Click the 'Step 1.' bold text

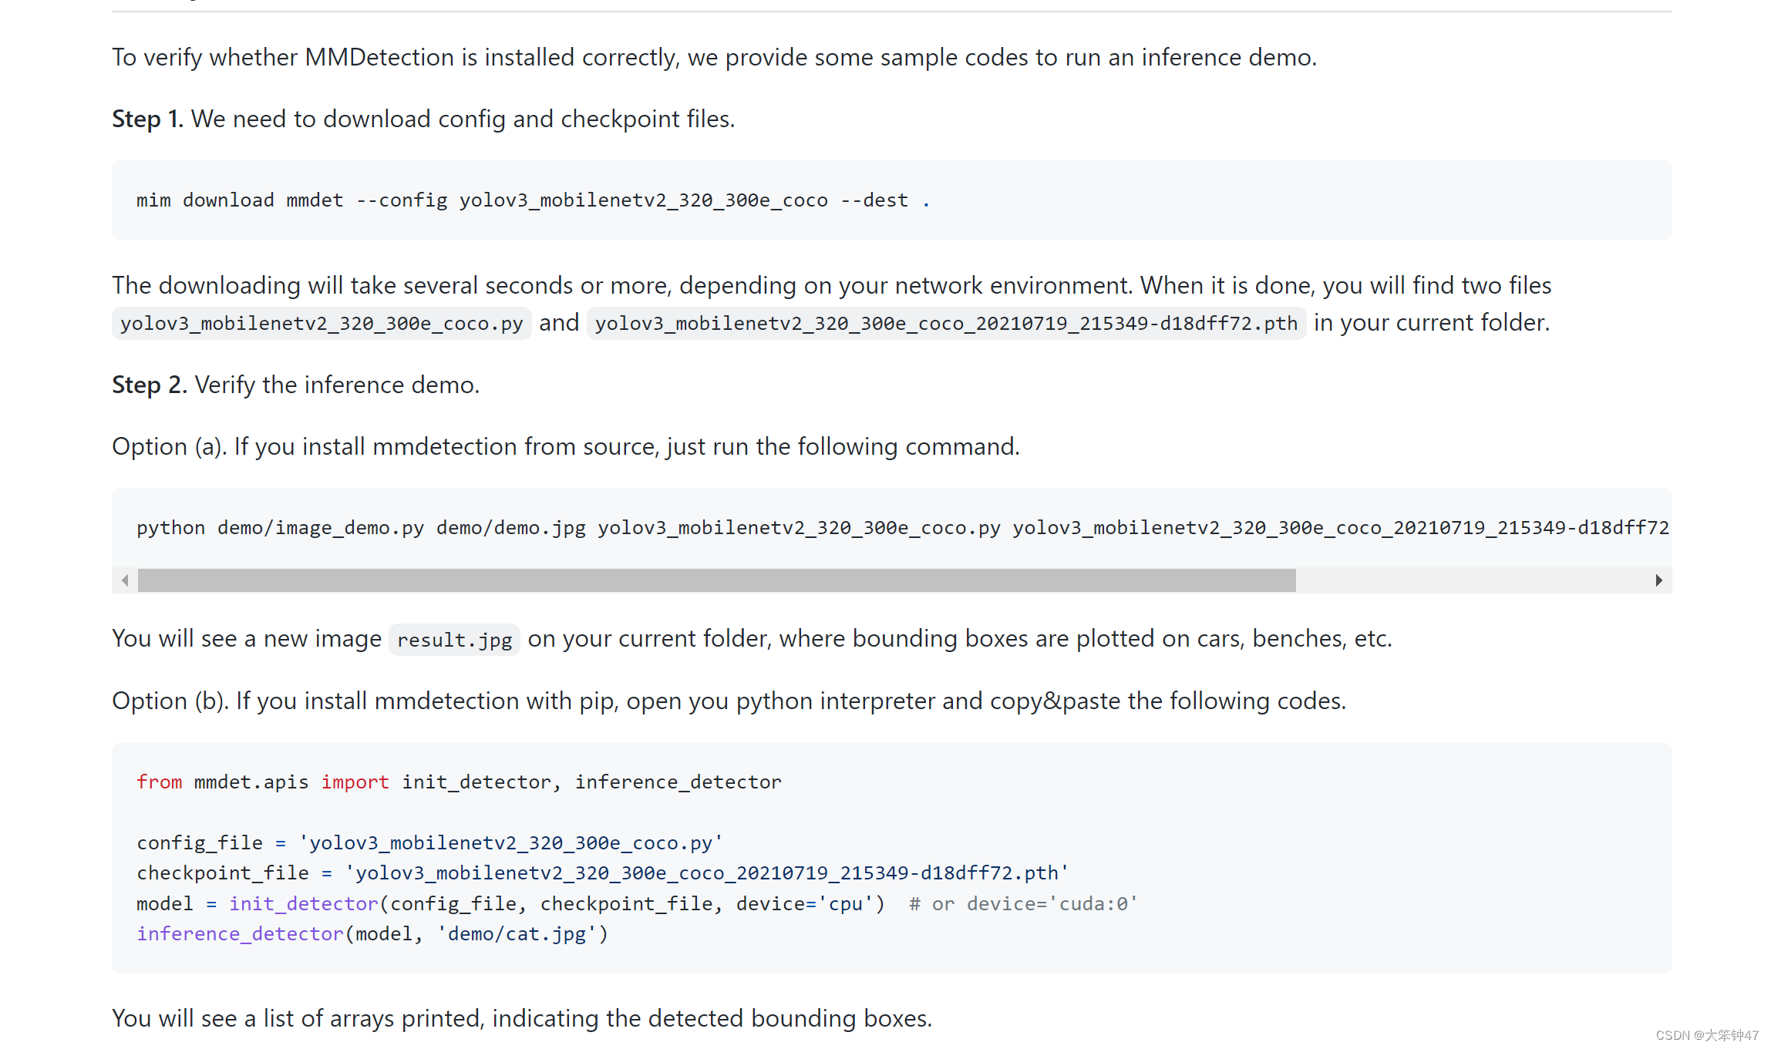tap(147, 119)
